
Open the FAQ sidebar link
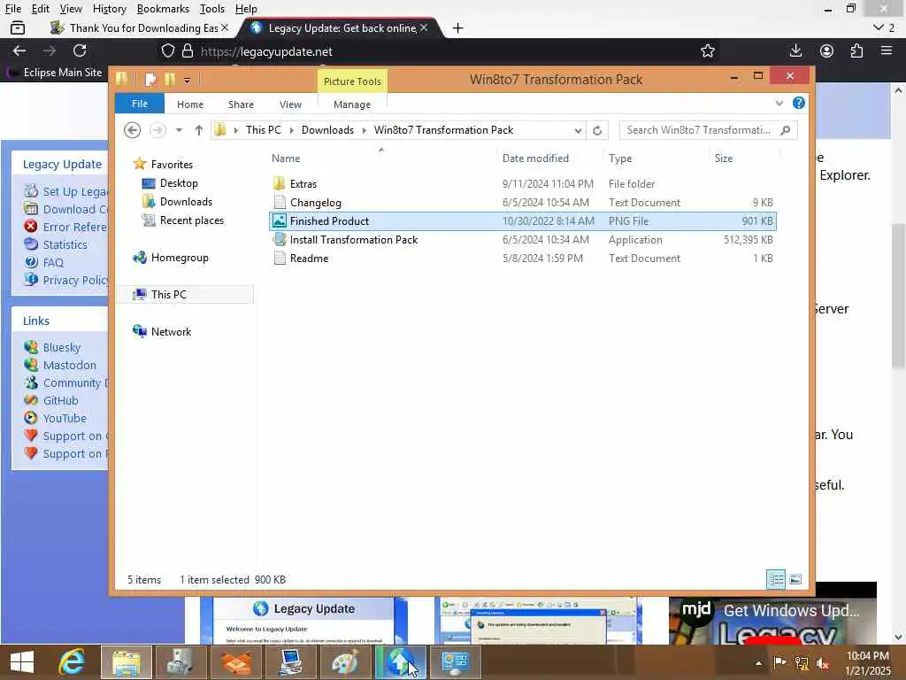53,262
